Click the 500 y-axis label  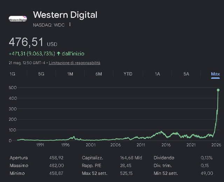click(13, 87)
